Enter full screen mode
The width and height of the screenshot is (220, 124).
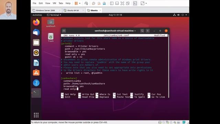coord(122,3)
